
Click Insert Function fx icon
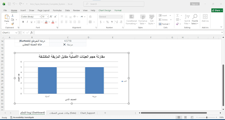[31, 33]
